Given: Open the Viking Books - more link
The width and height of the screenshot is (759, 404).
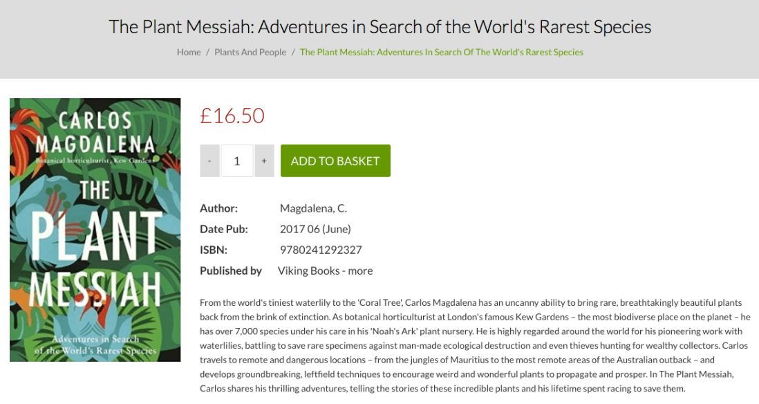Looking at the screenshot, I should coord(325,270).
